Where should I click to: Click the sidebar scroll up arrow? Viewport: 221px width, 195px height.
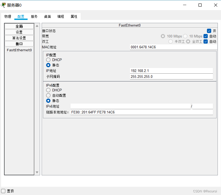[x=37, y=26]
